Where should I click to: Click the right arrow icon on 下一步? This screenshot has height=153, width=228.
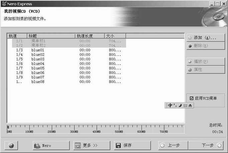pos(219,145)
